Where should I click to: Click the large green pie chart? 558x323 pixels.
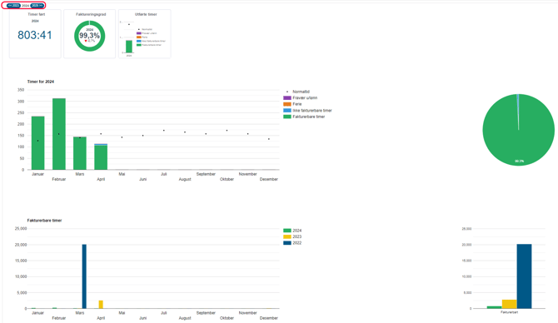coord(519,130)
